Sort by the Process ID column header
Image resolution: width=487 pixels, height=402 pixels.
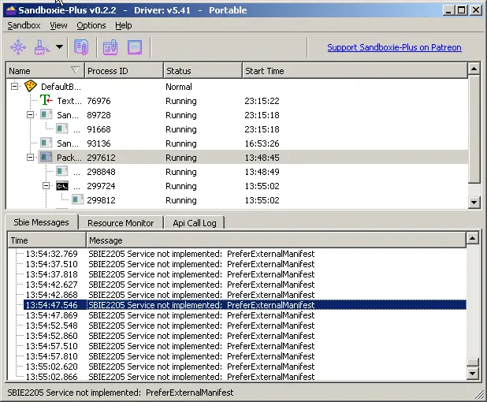124,71
